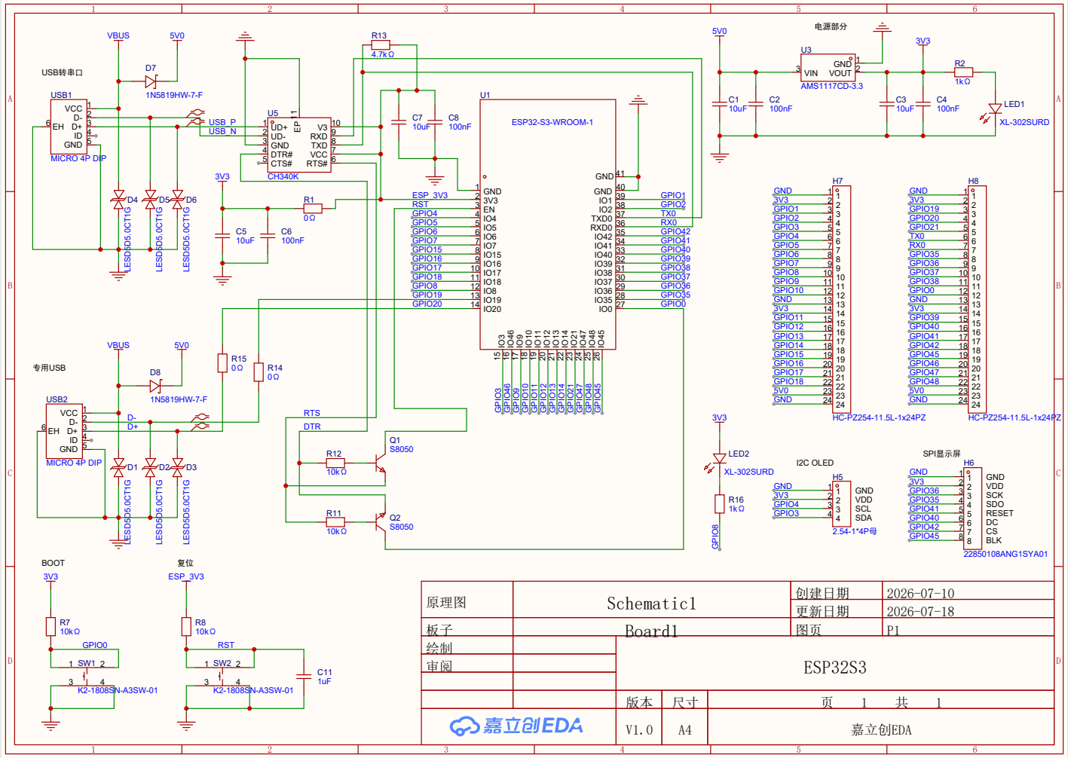This screenshot has height=758, width=1068.
Task: Select capacitor C7 10uF symbol
Action: [399, 122]
